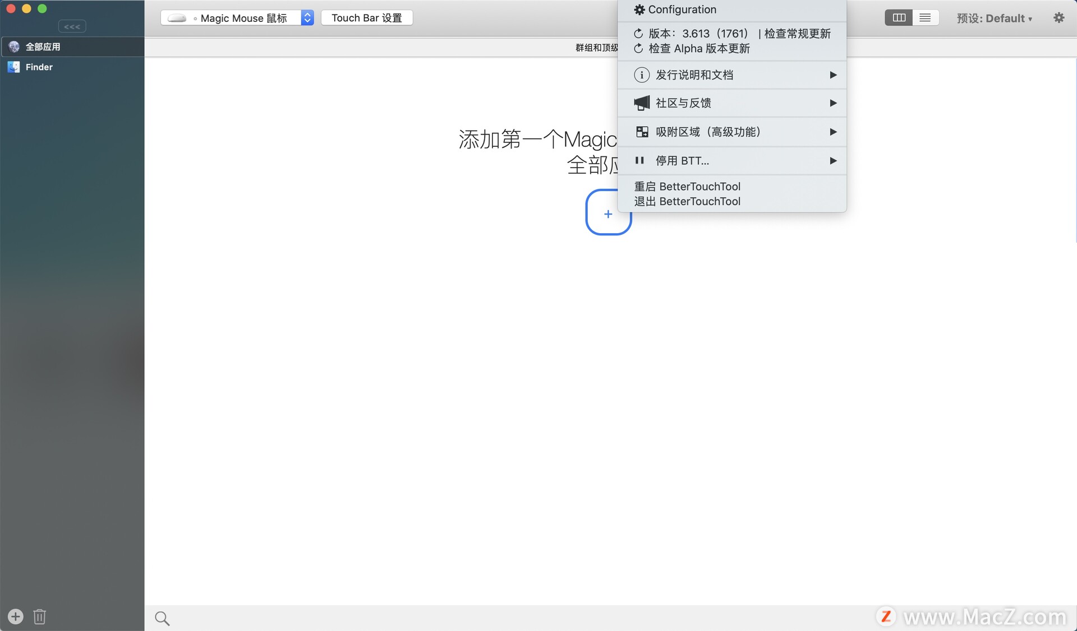Screen dimensions: 1077x631
Task: Click the add application plus icon in sidebar
Action: 16,616
